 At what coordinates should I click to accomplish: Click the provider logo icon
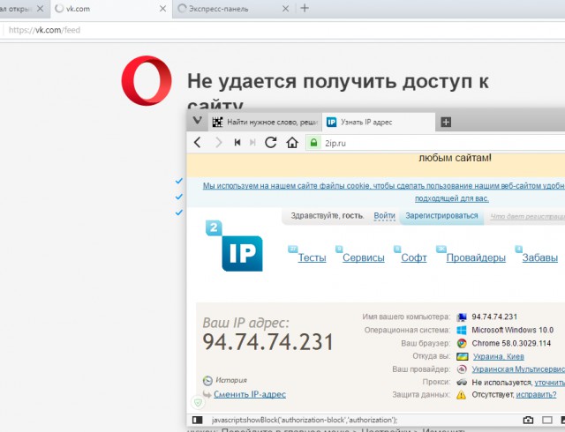pos(461,369)
